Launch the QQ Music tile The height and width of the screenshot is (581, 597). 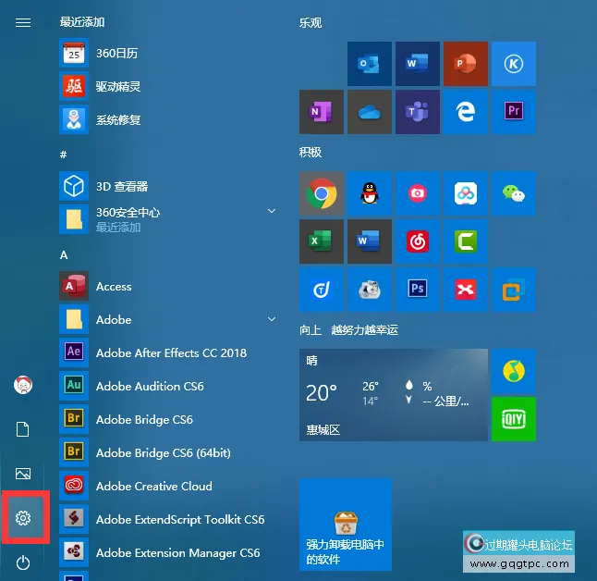click(x=513, y=371)
